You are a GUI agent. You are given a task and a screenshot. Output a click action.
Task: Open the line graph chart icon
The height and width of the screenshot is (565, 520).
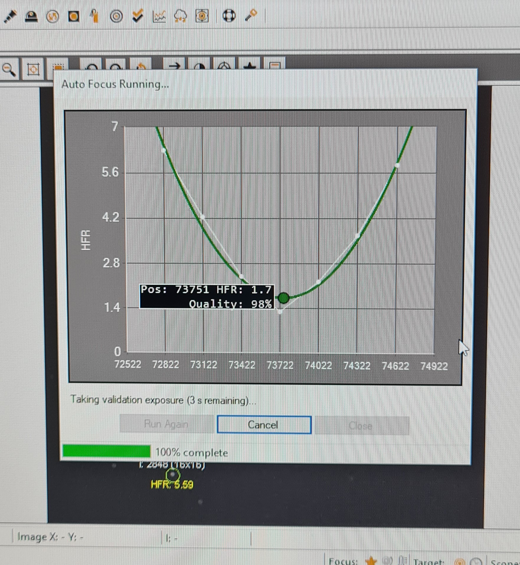(159, 17)
